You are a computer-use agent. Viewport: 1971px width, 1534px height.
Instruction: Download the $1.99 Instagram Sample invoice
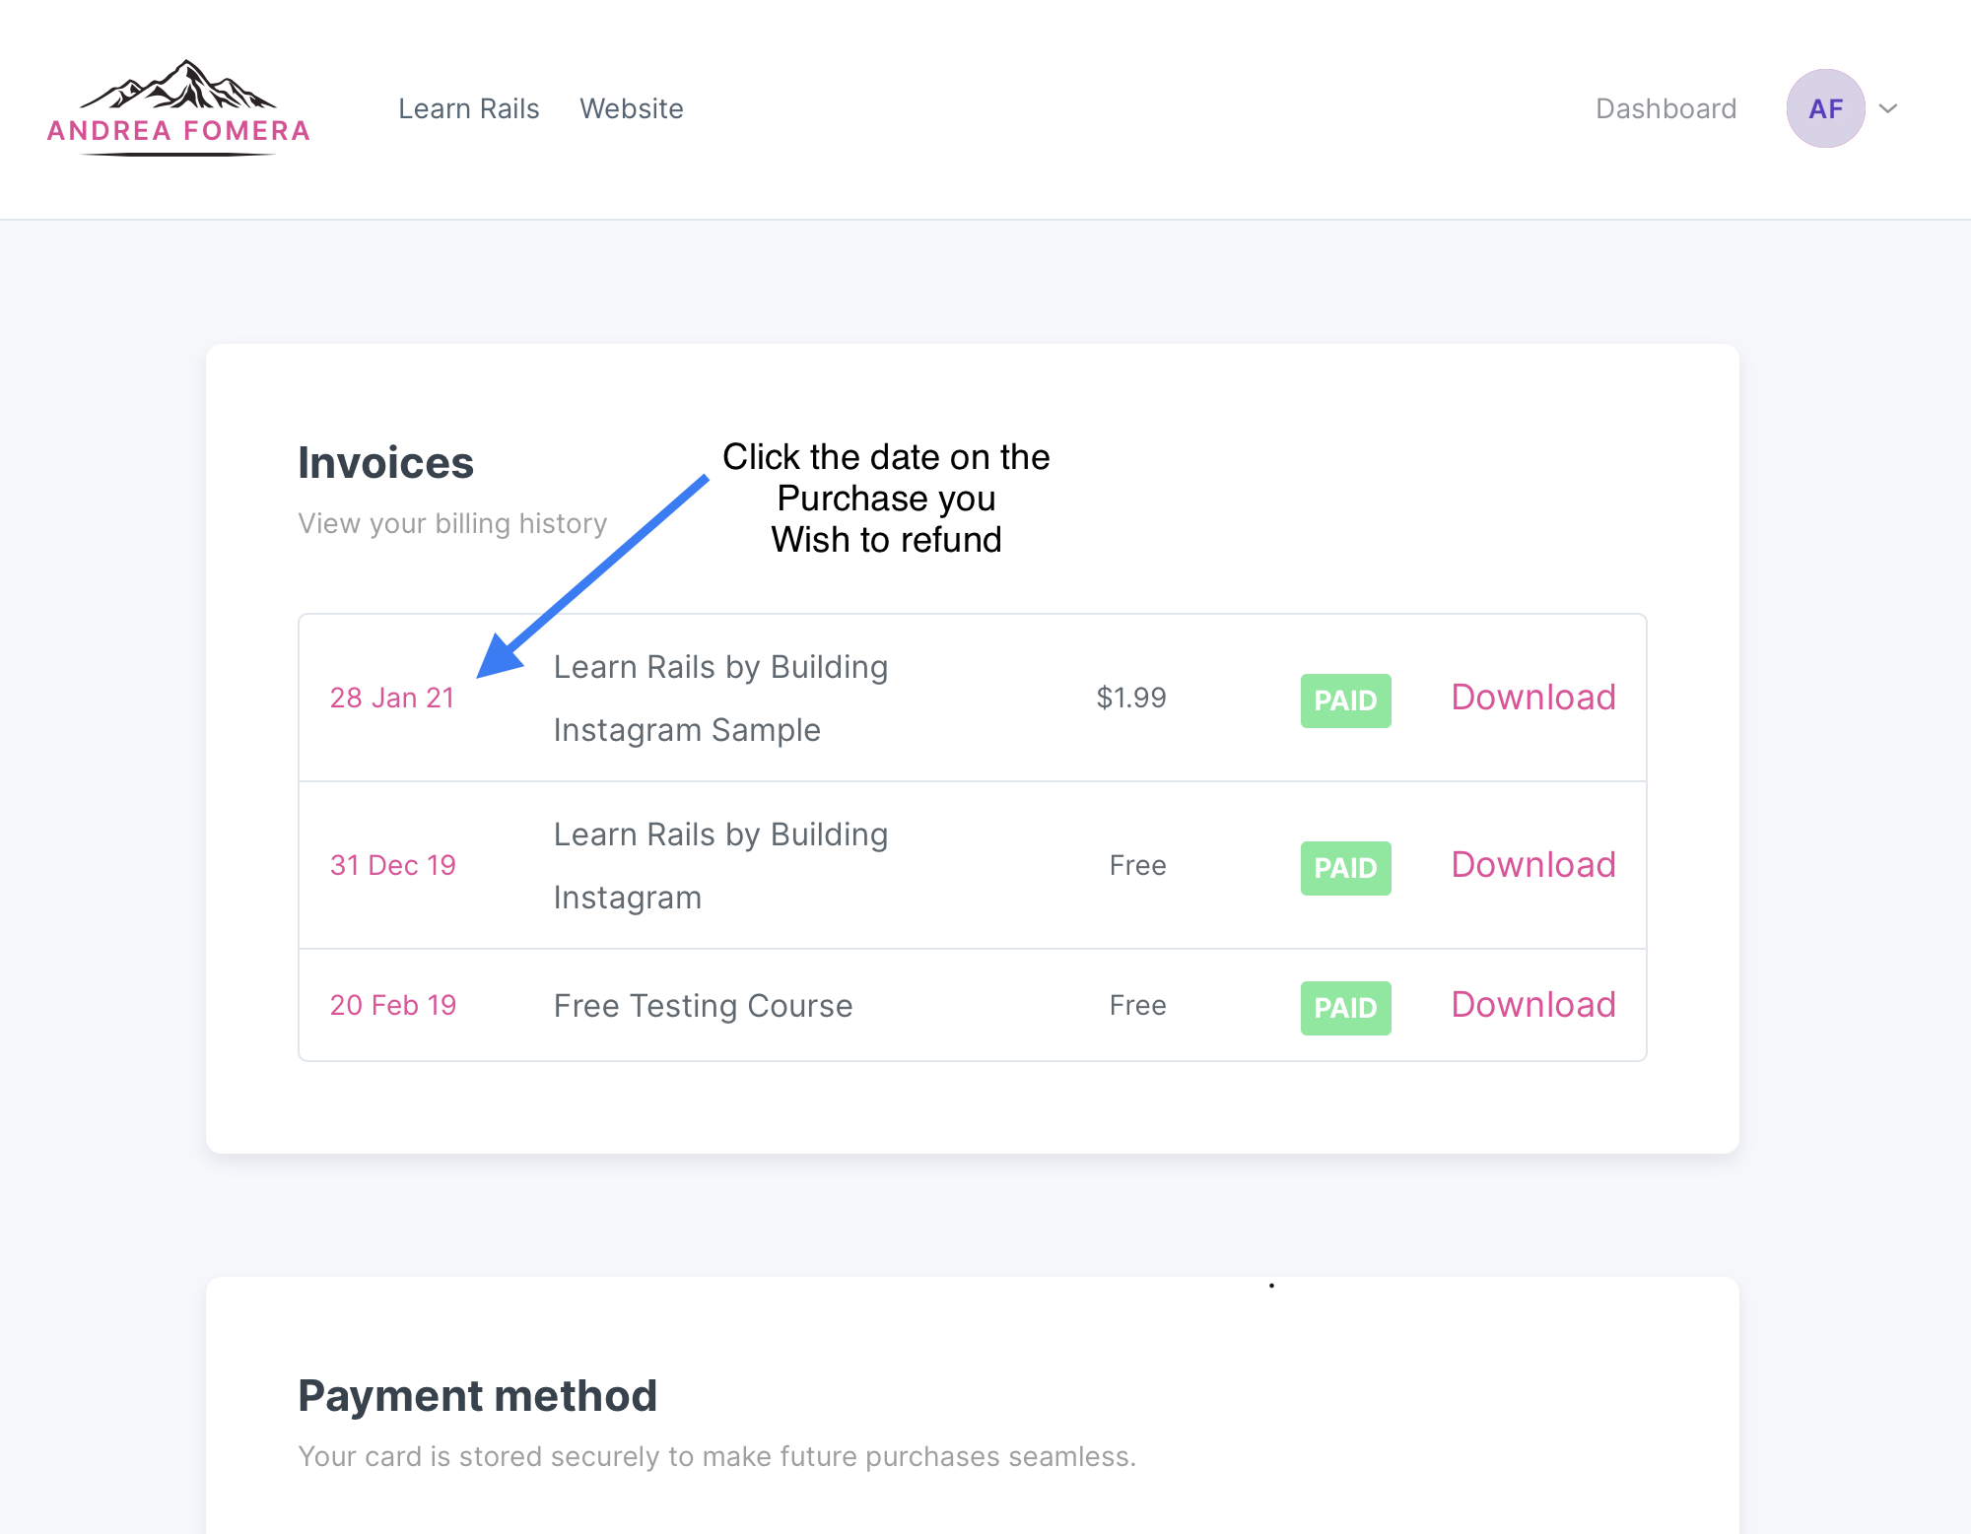(1532, 698)
